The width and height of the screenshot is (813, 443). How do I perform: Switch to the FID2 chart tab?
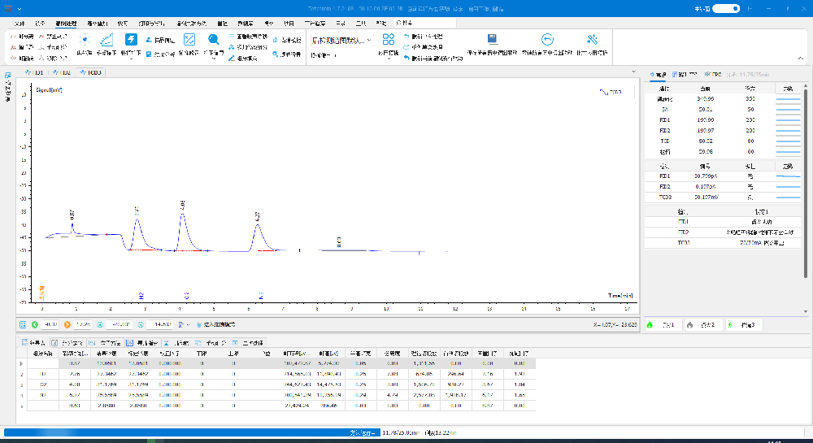tap(62, 72)
